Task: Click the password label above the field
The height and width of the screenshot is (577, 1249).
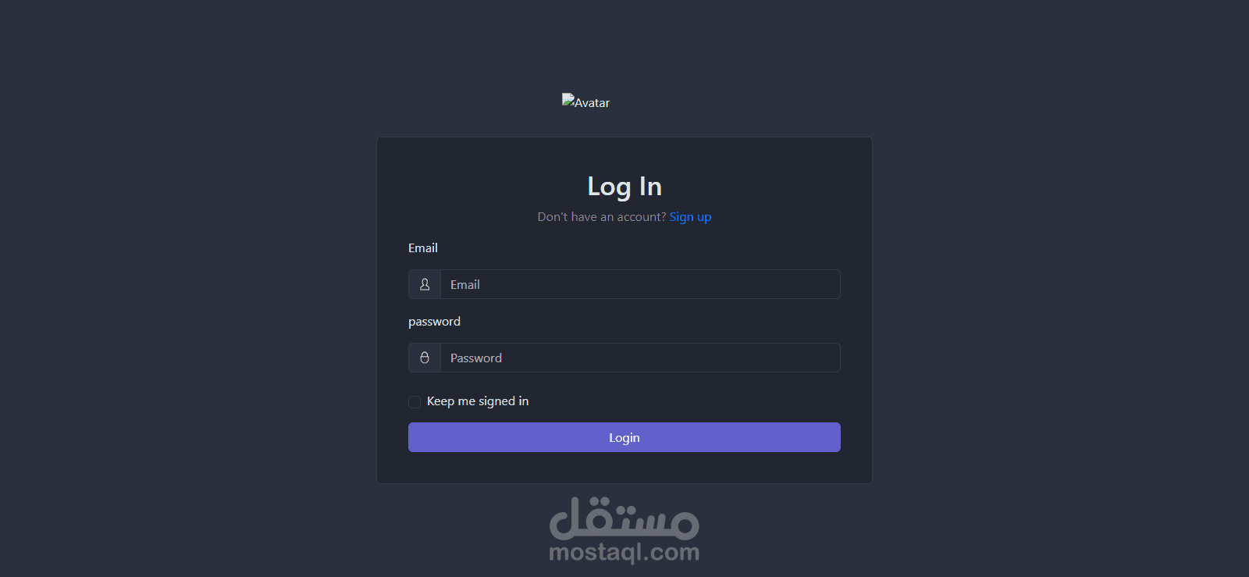Action: [x=434, y=322]
